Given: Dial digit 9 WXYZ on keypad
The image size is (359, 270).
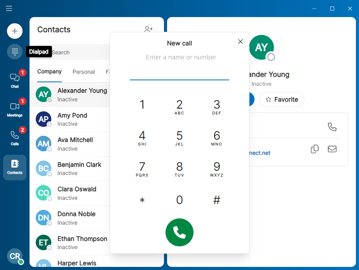Looking at the screenshot, I should (x=217, y=169).
